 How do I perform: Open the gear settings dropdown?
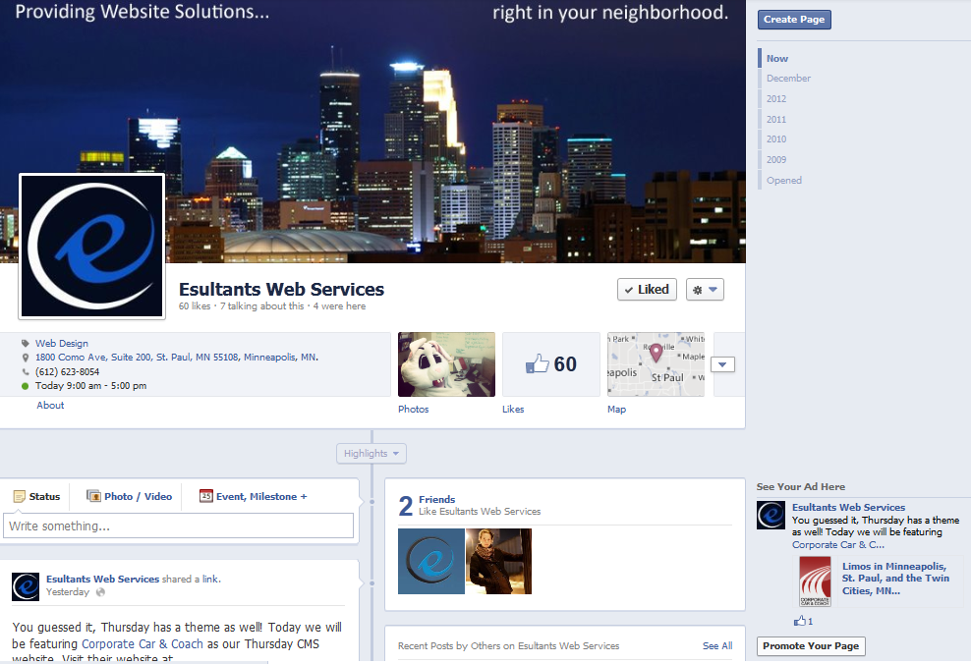[x=705, y=290]
